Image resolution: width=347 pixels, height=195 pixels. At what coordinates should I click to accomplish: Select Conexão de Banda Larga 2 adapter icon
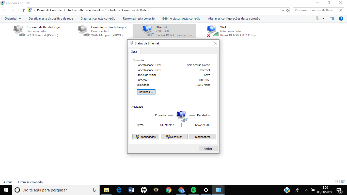coord(84,31)
